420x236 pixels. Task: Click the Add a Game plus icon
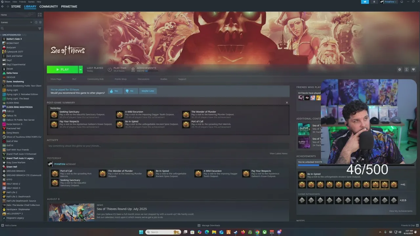pos(3,226)
